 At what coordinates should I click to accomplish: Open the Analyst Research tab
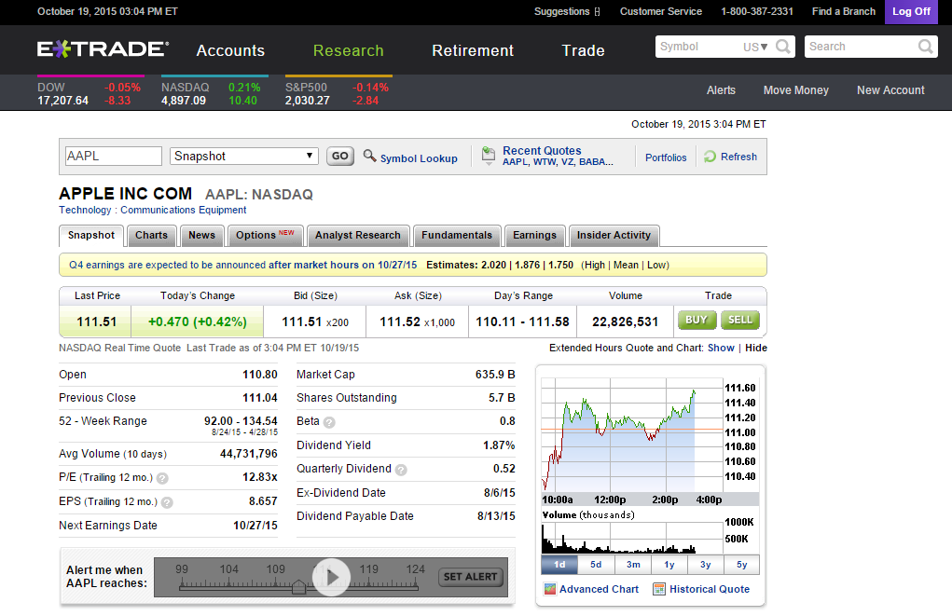[358, 236]
